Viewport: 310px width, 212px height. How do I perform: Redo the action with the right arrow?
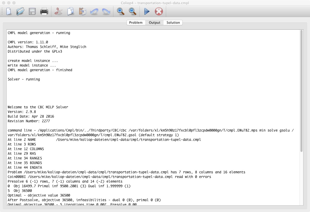click(x=106, y=12)
